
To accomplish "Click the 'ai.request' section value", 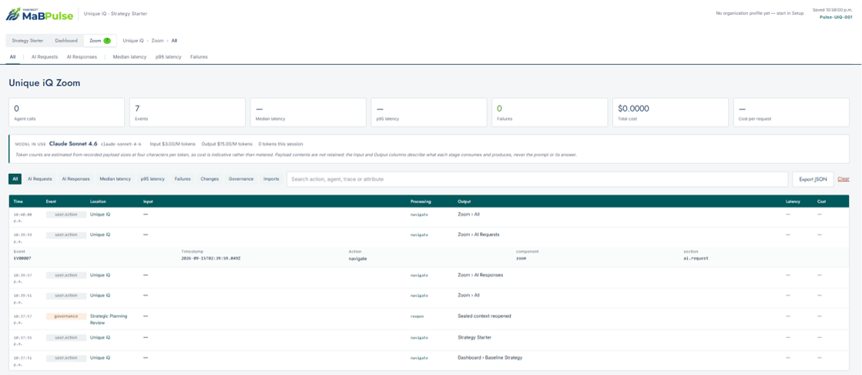I will pyautogui.click(x=695, y=258).
